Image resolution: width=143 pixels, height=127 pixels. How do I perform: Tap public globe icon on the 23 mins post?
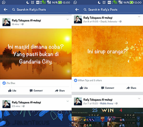tap(23, 106)
